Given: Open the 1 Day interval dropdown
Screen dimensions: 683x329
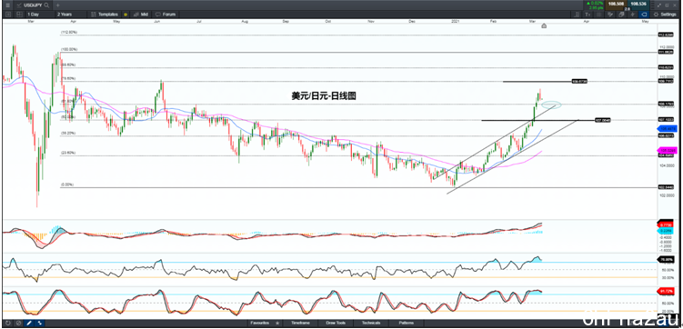Looking at the screenshot, I should 40,15.
